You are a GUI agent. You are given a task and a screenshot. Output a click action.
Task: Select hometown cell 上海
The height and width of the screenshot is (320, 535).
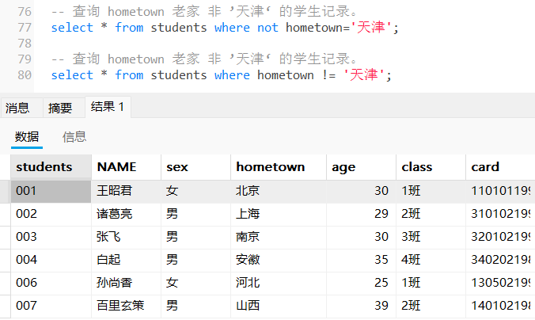point(279,214)
